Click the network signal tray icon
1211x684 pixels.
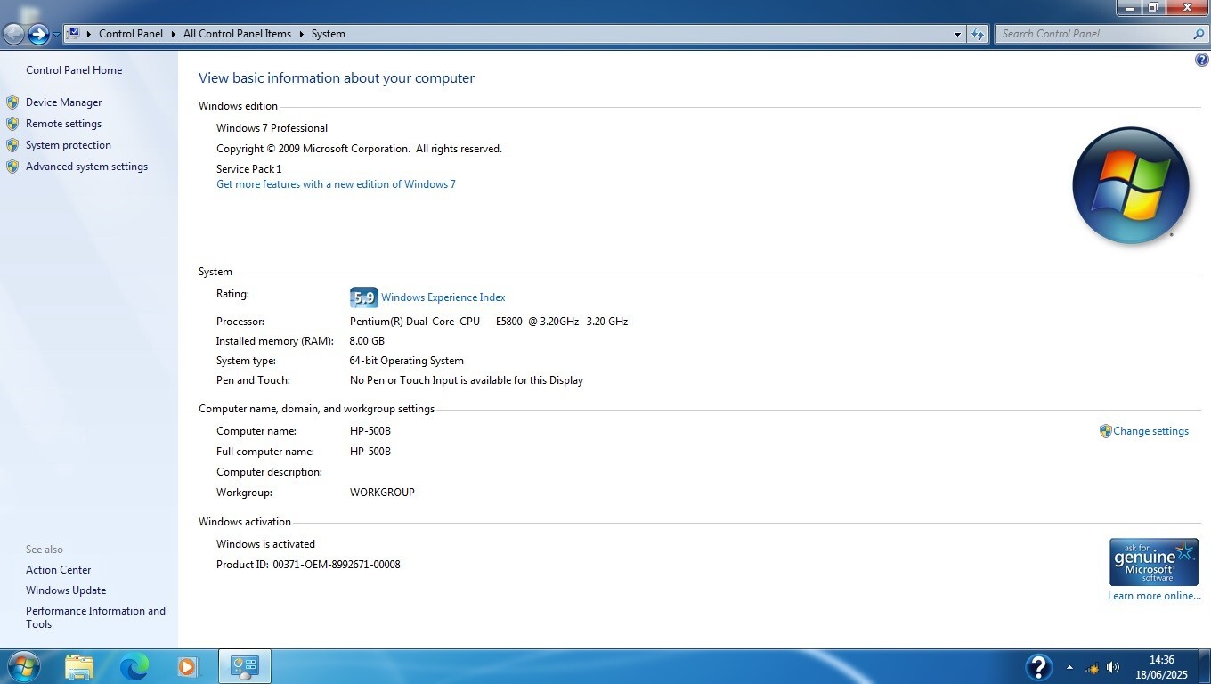(x=1092, y=667)
